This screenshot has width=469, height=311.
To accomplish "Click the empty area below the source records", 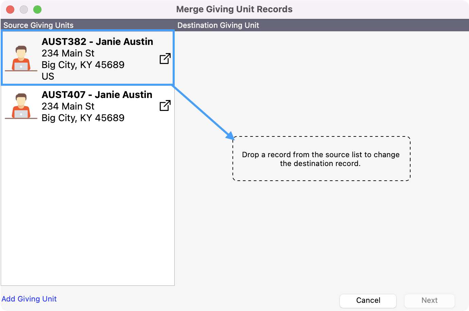I will 88,204.
